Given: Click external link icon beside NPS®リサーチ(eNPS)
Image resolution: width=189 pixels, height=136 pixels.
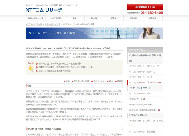Looking at the screenshot, I should [151, 104].
